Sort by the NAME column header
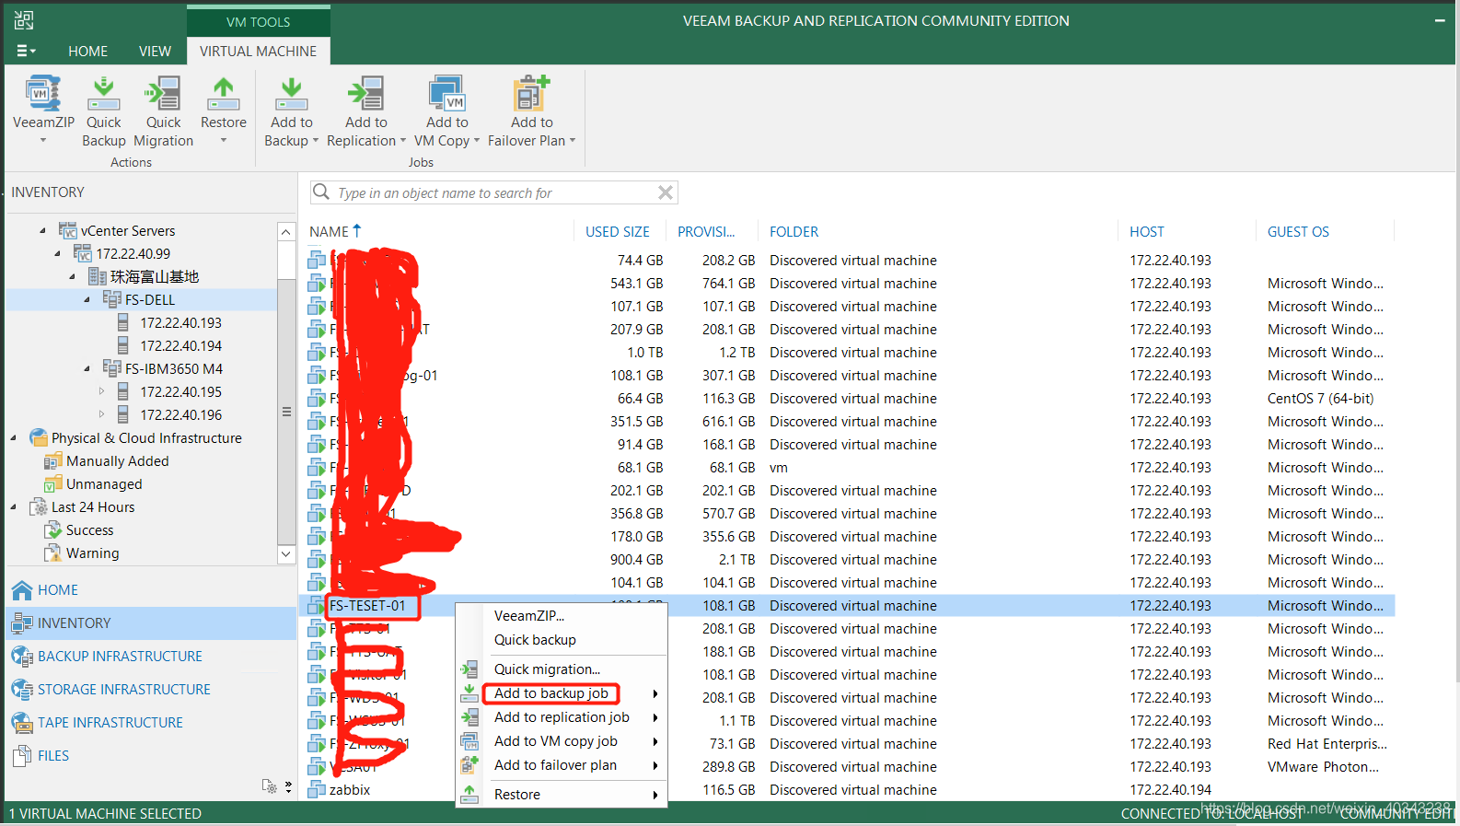Image resolution: width=1460 pixels, height=826 pixels. pos(329,232)
